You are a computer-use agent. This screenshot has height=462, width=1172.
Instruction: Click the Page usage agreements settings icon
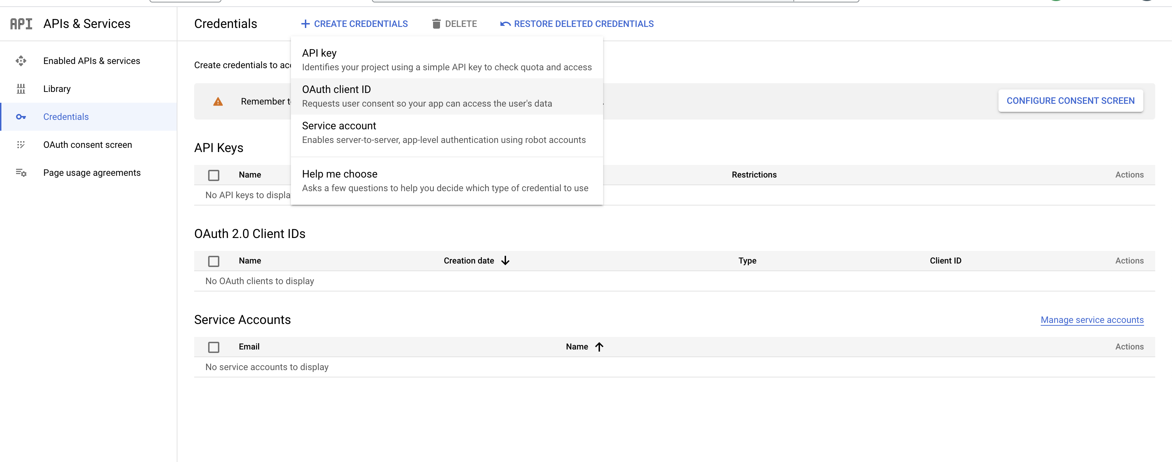click(21, 173)
